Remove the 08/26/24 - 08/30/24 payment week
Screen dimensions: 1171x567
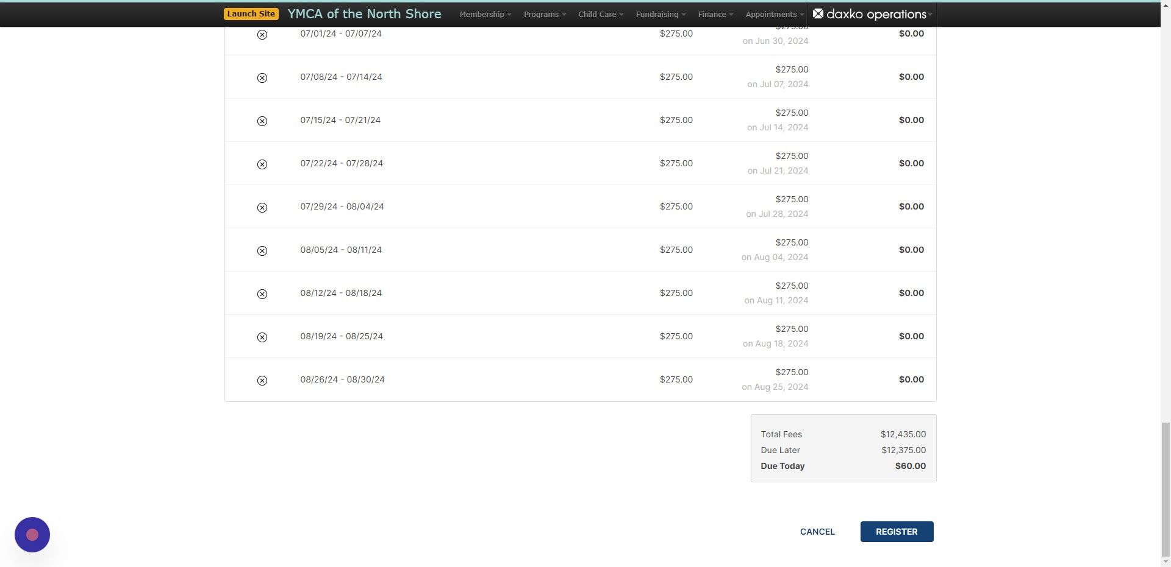click(262, 381)
